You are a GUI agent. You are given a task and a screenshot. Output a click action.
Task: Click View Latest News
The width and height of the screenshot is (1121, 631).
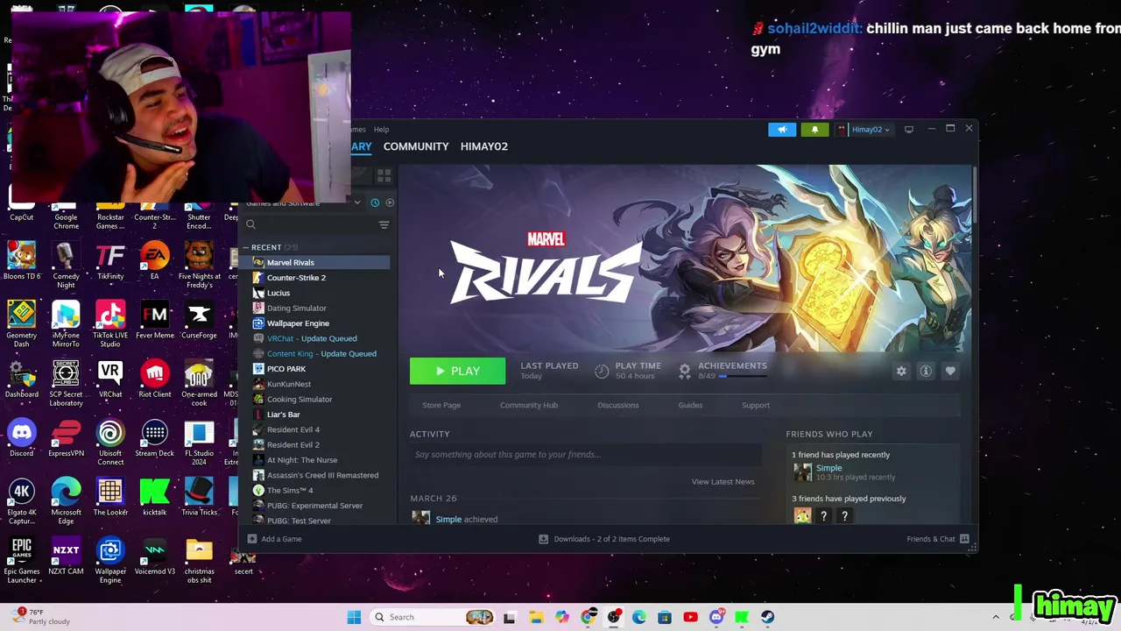(x=723, y=481)
